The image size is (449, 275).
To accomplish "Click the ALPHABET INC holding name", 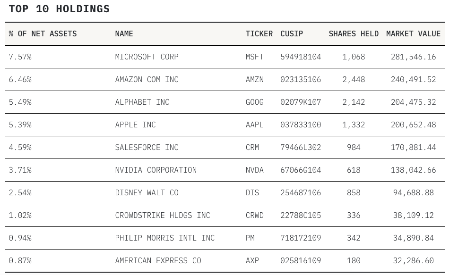I will coord(142,102).
